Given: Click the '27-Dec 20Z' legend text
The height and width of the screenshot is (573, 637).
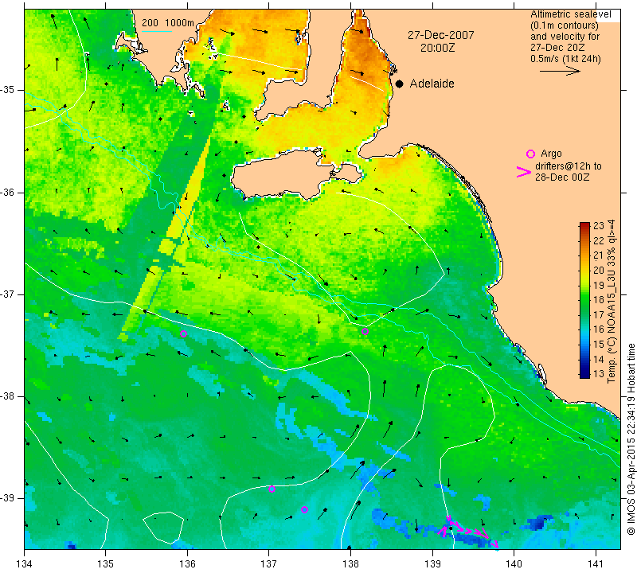Looking at the screenshot, I should tap(557, 48).
